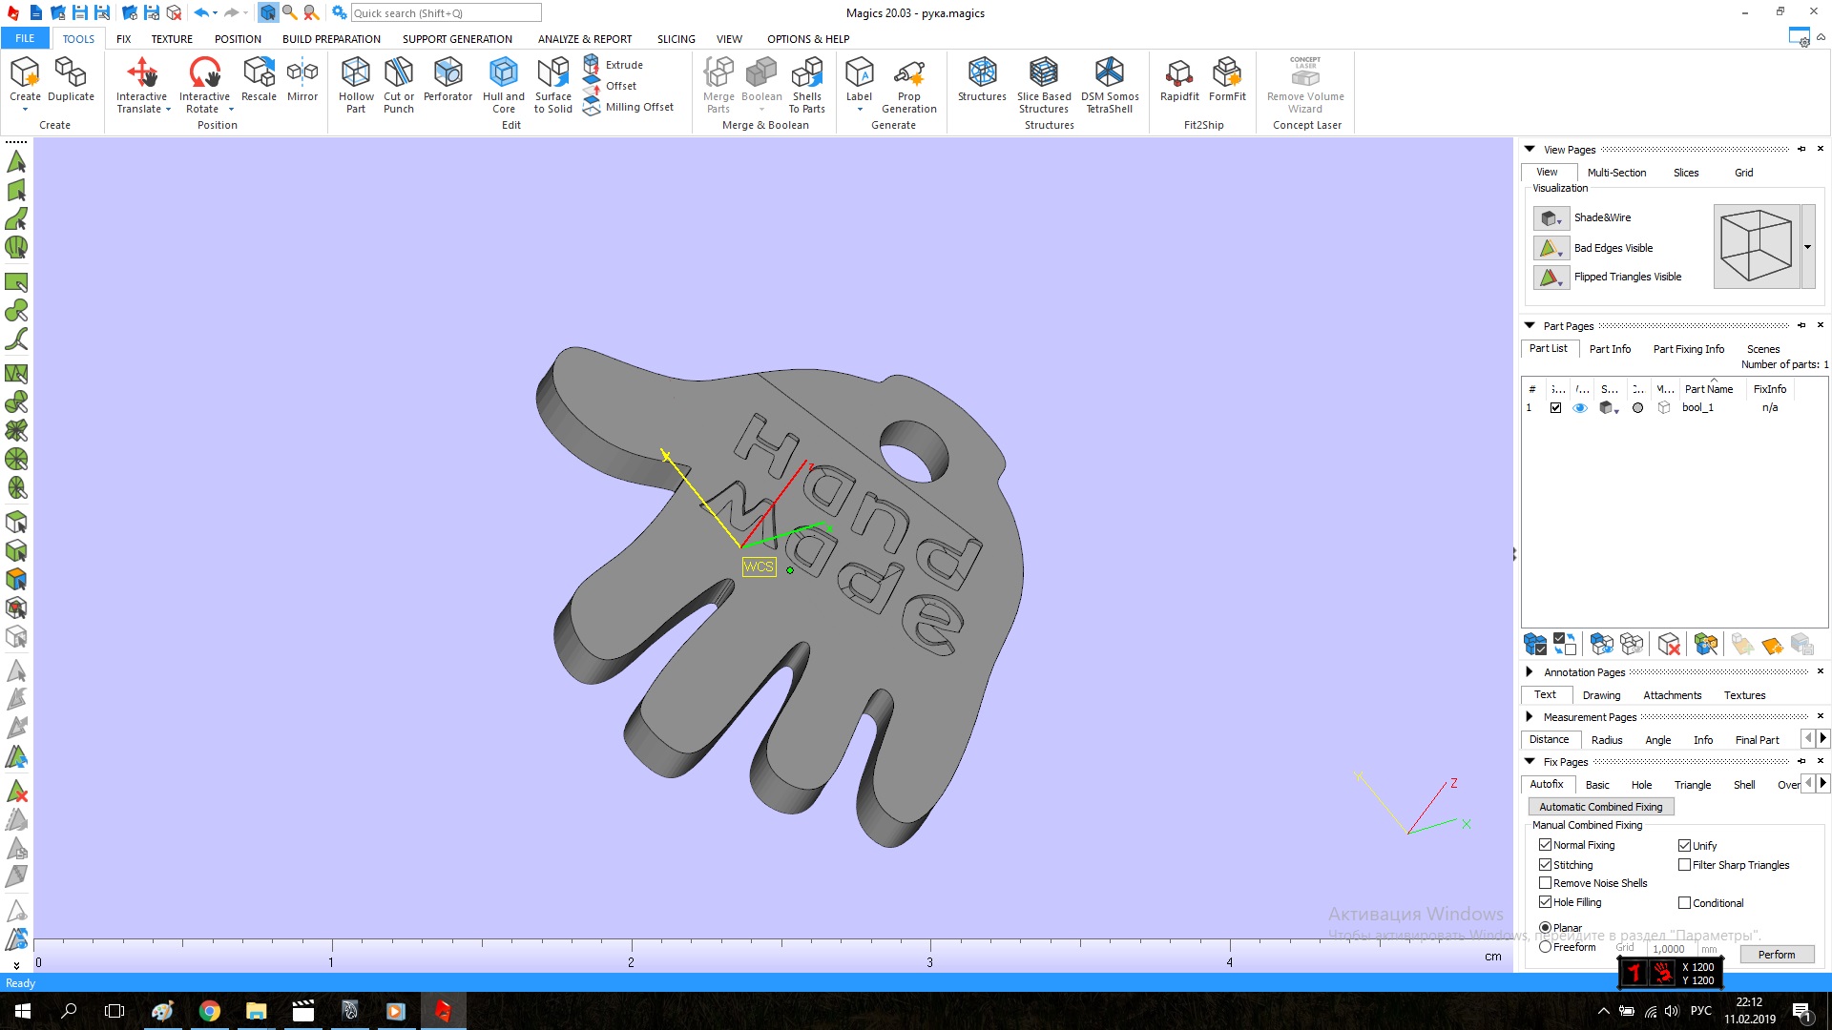Click the Hull and Core tool
1832x1030 pixels.
pyautogui.click(x=504, y=84)
